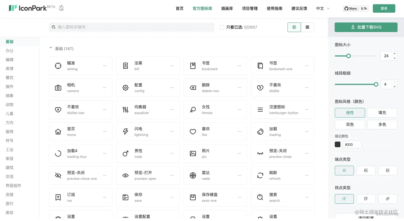404x221 pixels.
Task: Select the 填充 icon style
Action: (382, 113)
